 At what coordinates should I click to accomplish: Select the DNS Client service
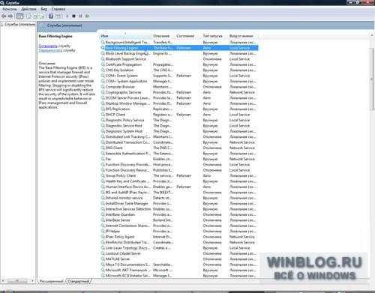coord(179,148)
